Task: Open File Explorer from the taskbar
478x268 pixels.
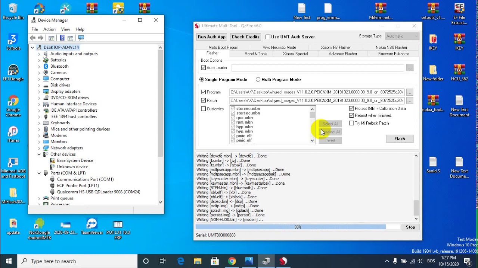Action: tap(198, 261)
